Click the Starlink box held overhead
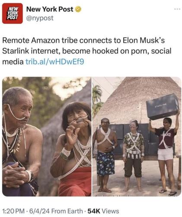Screen dimensions: 182x217 163,107
